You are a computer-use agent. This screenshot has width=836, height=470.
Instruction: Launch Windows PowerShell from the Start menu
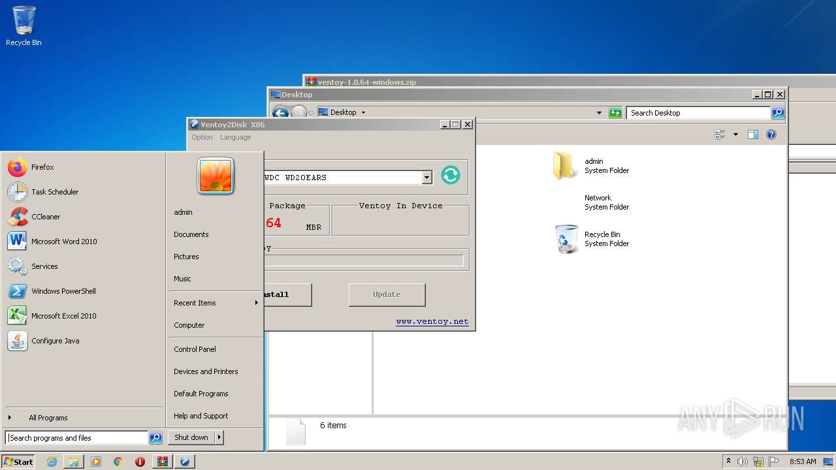[84, 291]
